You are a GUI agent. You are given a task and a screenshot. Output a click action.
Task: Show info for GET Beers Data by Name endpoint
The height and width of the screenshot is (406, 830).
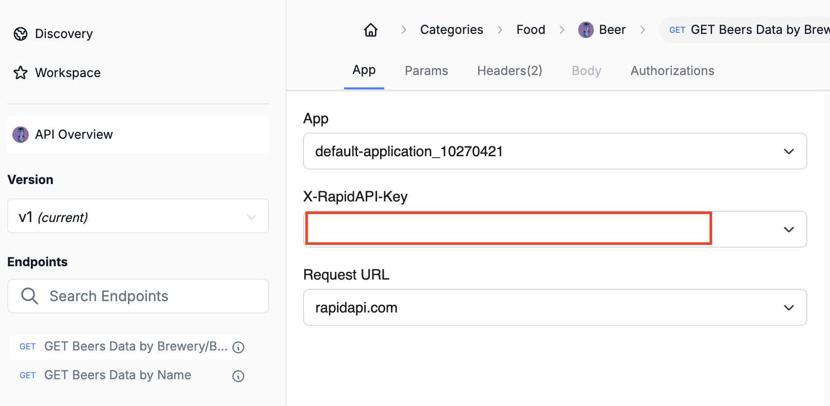coord(238,376)
